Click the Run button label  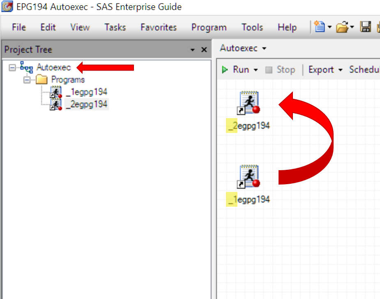pyautogui.click(x=241, y=70)
